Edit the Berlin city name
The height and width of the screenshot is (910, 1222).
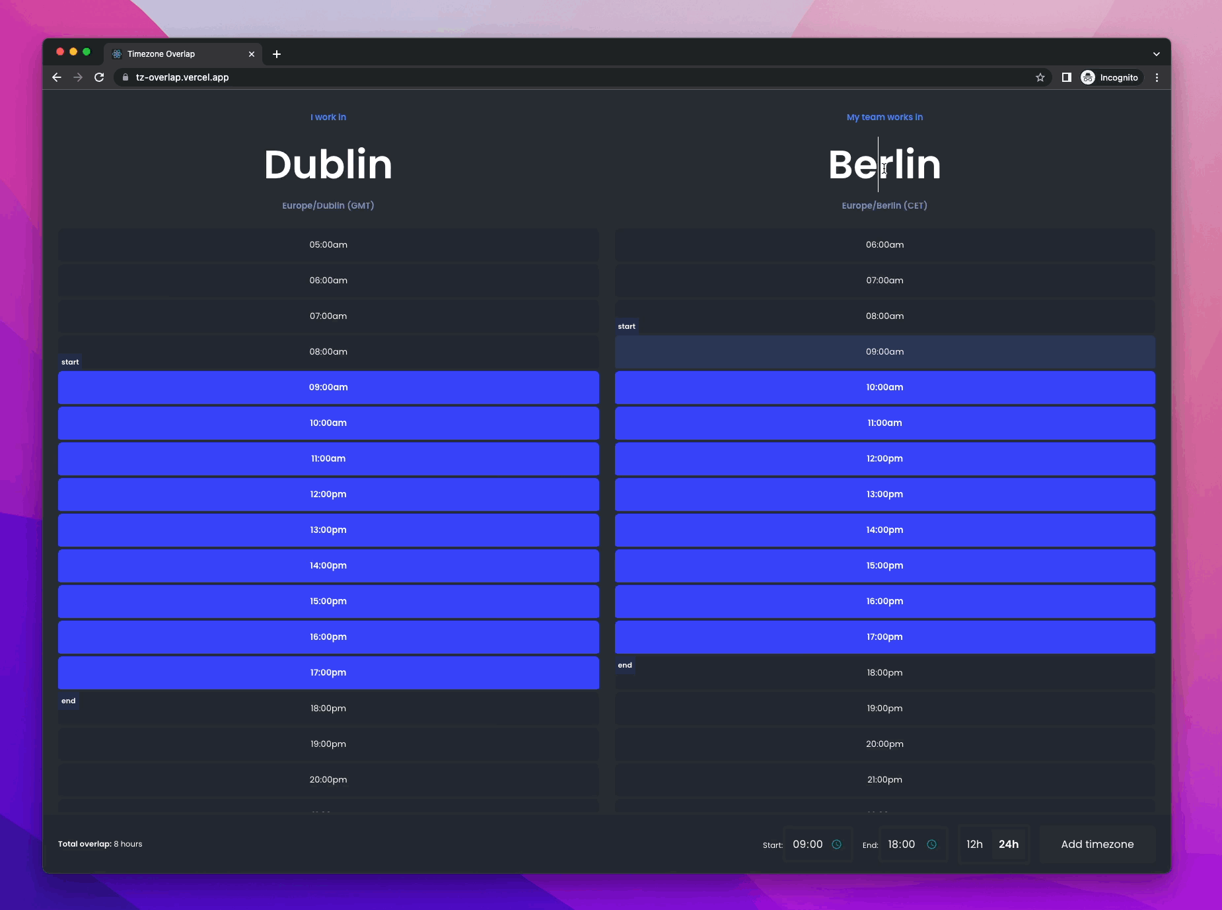coord(884,164)
